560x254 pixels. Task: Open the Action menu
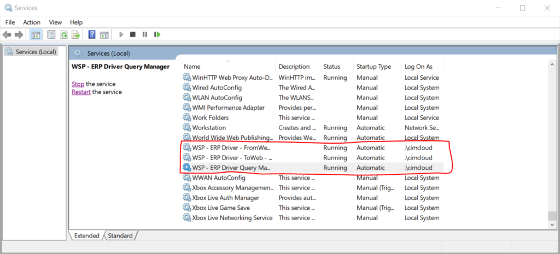point(32,22)
